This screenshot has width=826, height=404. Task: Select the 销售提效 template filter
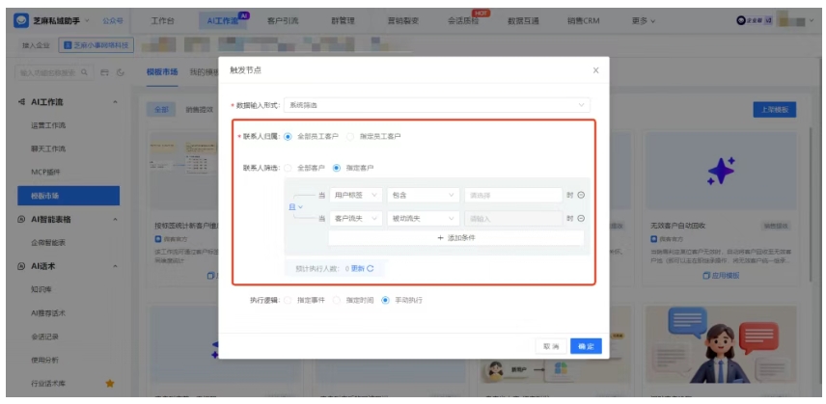click(199, 110)
